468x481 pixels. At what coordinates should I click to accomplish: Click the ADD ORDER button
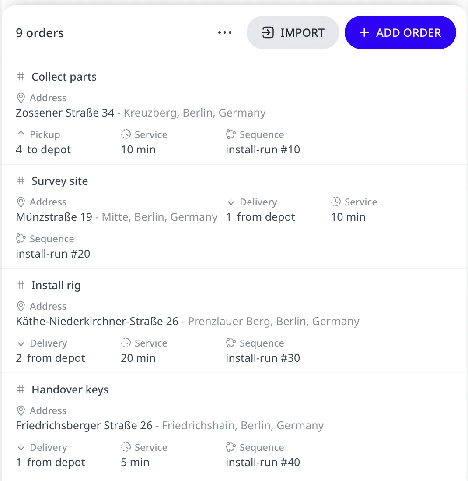(x=400, y=32)
